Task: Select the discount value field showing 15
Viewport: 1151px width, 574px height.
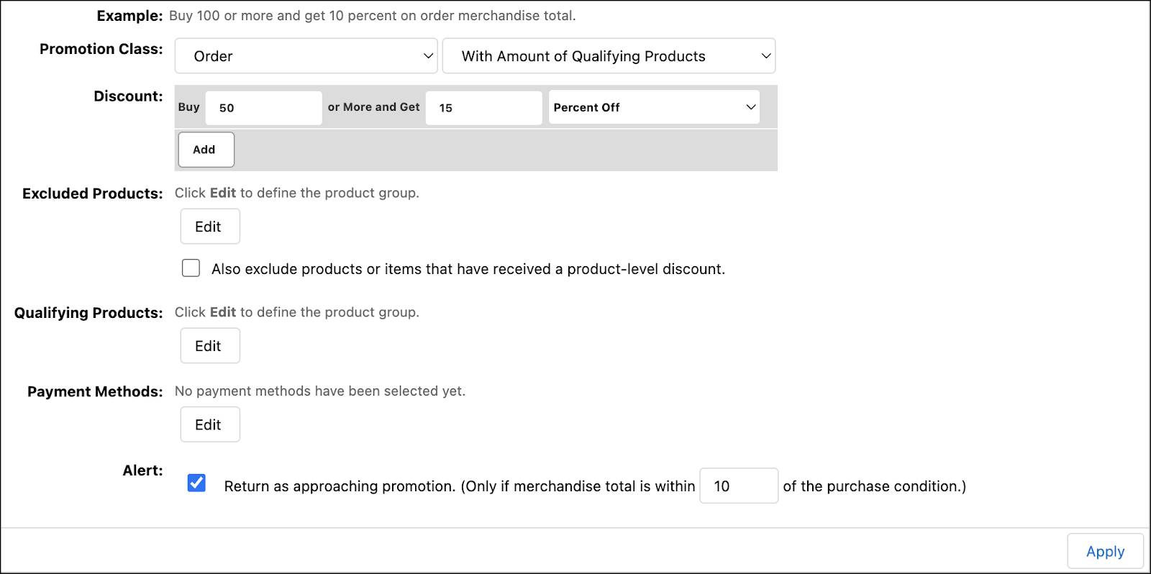Action: (x=483, y=107)
